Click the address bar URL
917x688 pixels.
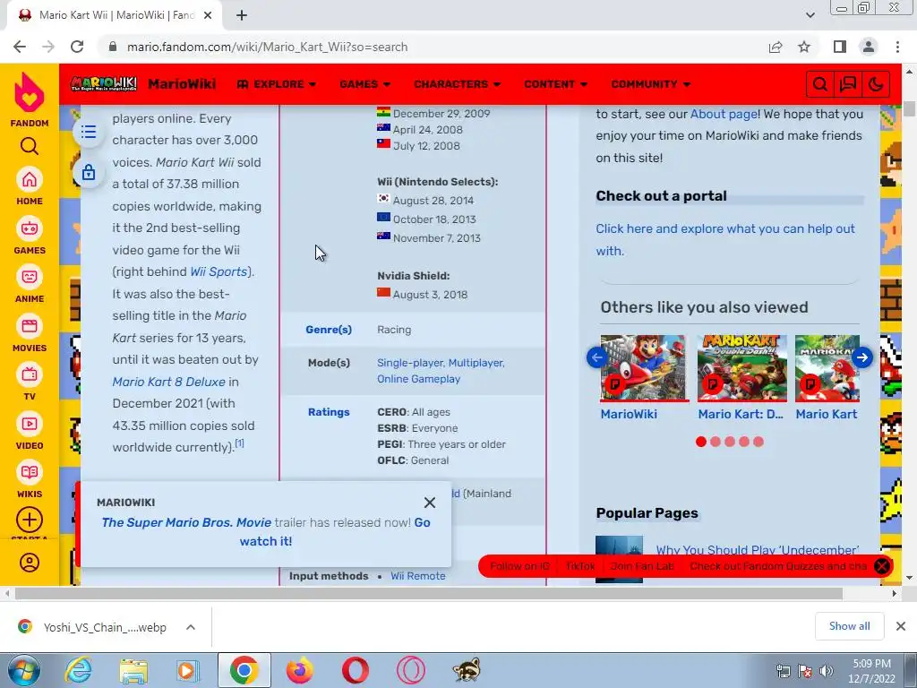click(267, 47)
